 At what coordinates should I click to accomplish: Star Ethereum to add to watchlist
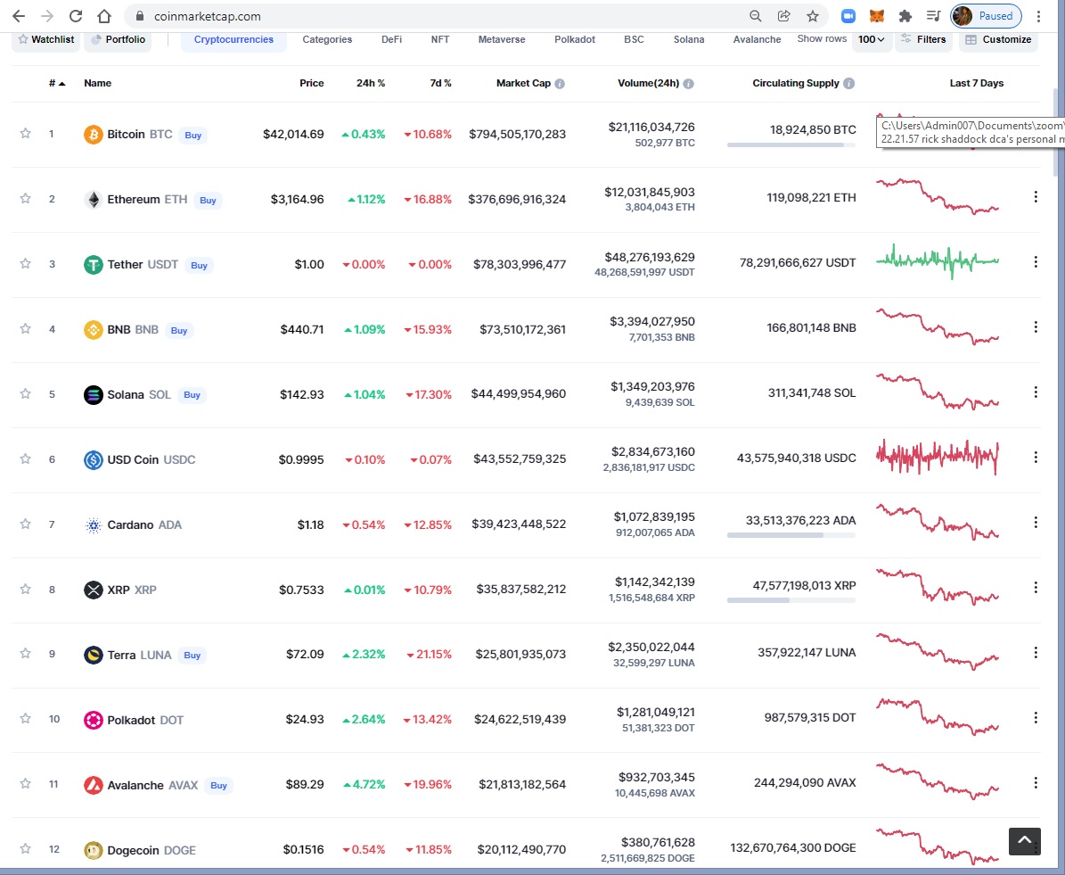pyautogui.click(x=25, y=199)
